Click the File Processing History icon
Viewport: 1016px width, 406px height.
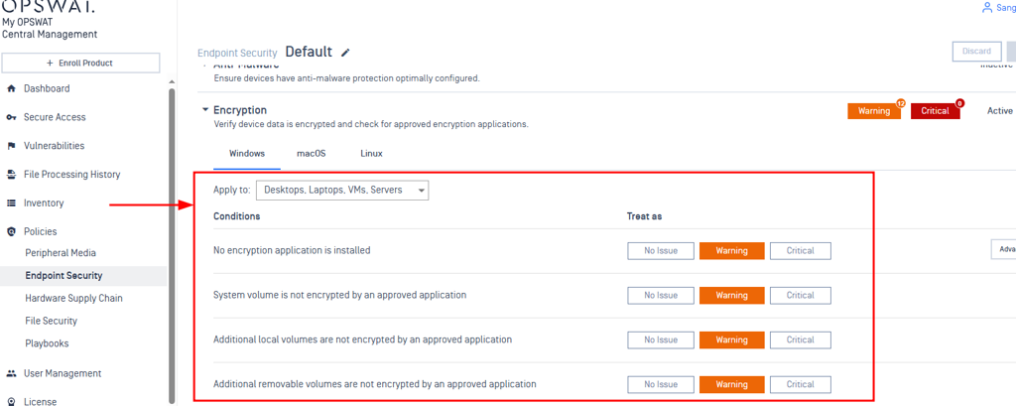(x=11, y=175)
